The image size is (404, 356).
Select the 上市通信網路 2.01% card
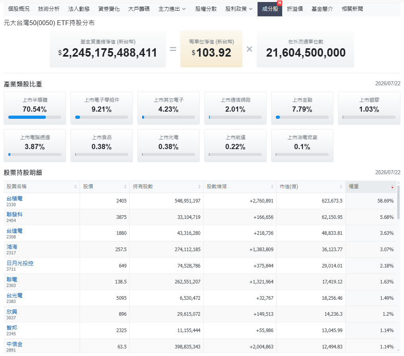pos(235,108)
